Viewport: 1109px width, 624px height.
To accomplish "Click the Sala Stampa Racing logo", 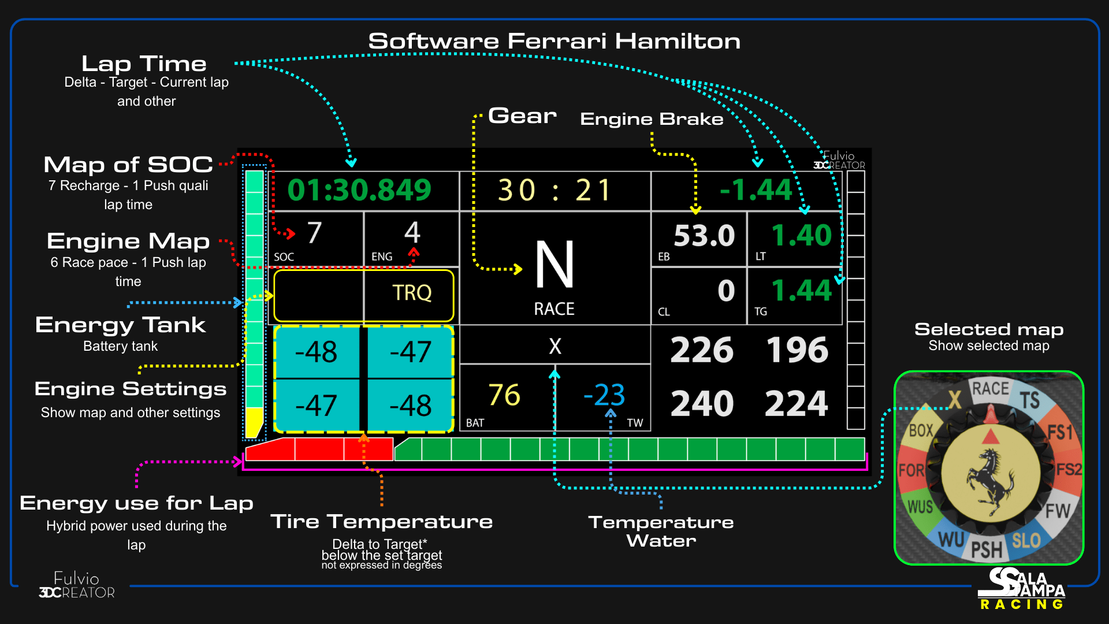I will click(1021, 588).
